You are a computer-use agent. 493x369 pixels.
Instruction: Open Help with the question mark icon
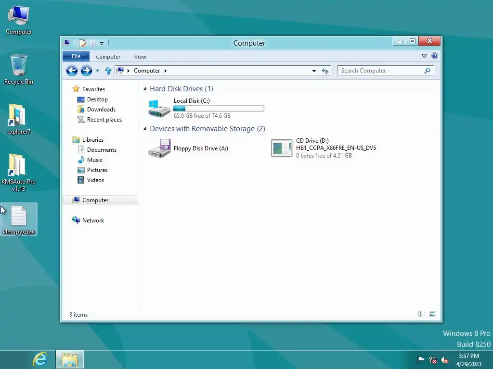pyautogui.click(x=435, y=56)
